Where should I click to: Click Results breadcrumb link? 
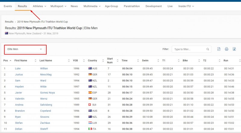coord(9,22)
